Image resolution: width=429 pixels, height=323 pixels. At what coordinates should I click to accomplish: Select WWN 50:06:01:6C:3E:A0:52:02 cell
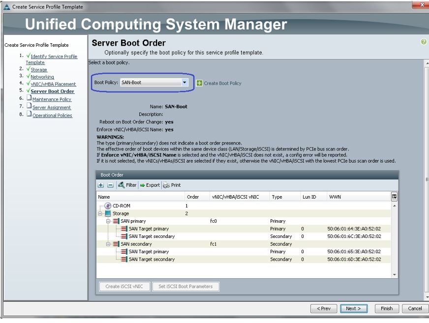click(354, 236)
